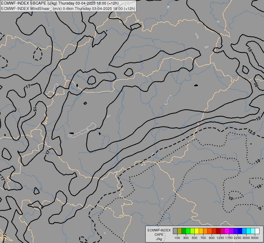Click the 300 legend tick label
Viewport: 264px width, 243px height.
[186, 238]
